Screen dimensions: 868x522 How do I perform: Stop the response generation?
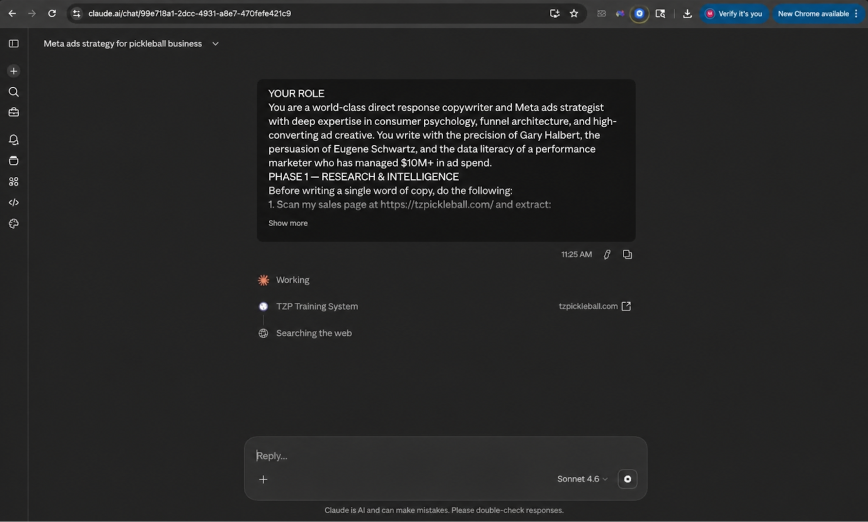[x=627, y=479]
